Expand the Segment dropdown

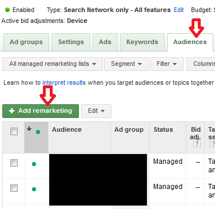pyautogui.click(x=126, y=64)
